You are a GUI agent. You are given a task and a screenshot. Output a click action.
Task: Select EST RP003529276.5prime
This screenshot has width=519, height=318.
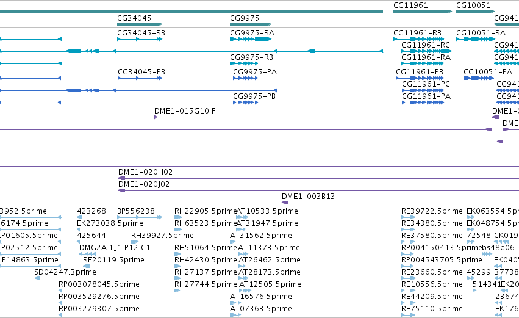99,297
